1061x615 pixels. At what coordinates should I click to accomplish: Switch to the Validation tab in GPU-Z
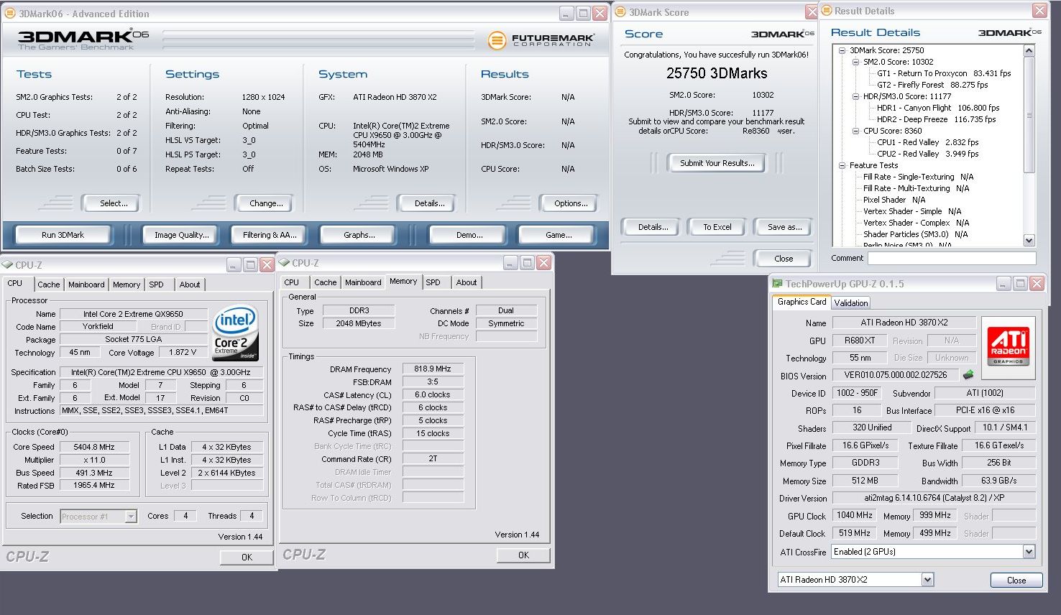pyautogui.click(x=851, y=303)
